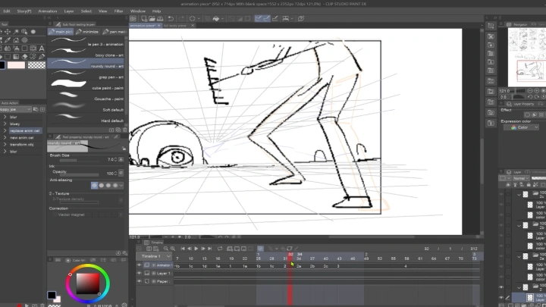This screenshot has height=307, width=546.
Task: Select the 'Soft default' brush
Action: pos(86,107)
